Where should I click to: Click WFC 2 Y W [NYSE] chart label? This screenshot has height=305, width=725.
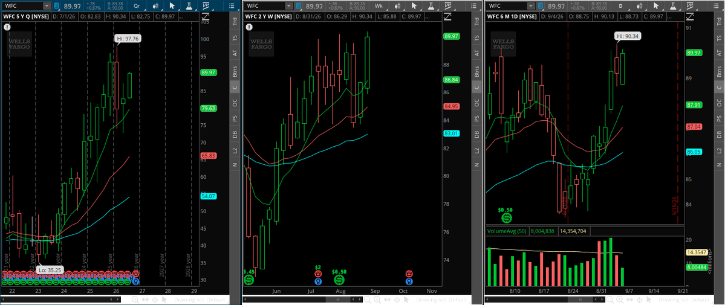pos(268,17)
